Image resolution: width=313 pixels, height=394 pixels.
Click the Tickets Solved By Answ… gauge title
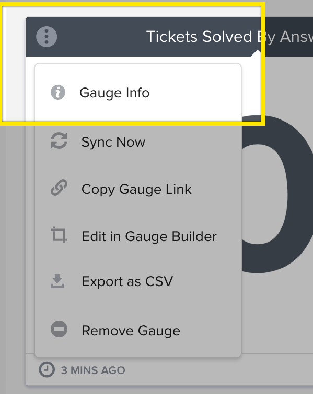(x=229, y=37)
